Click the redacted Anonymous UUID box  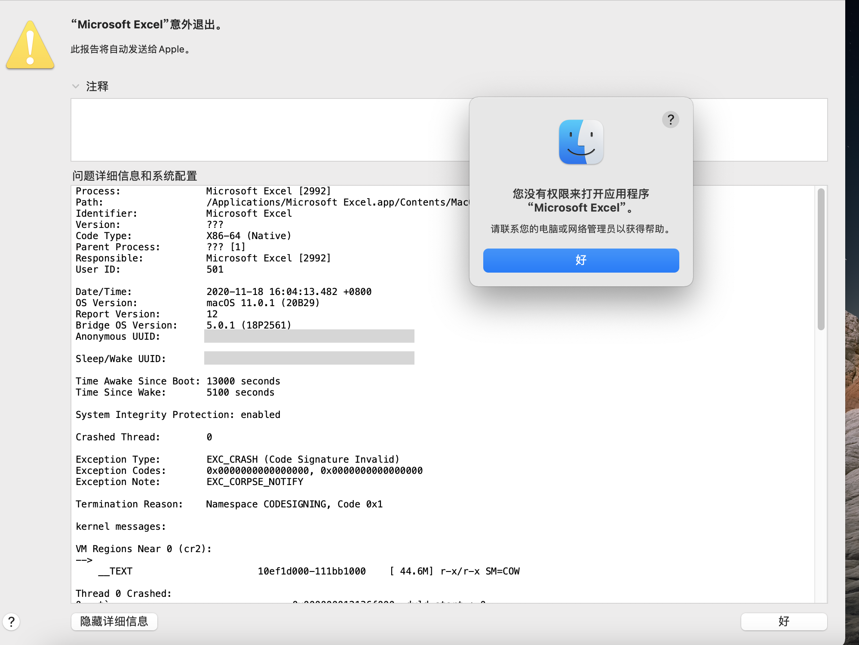pyautogui.click(x=309, y=336)
